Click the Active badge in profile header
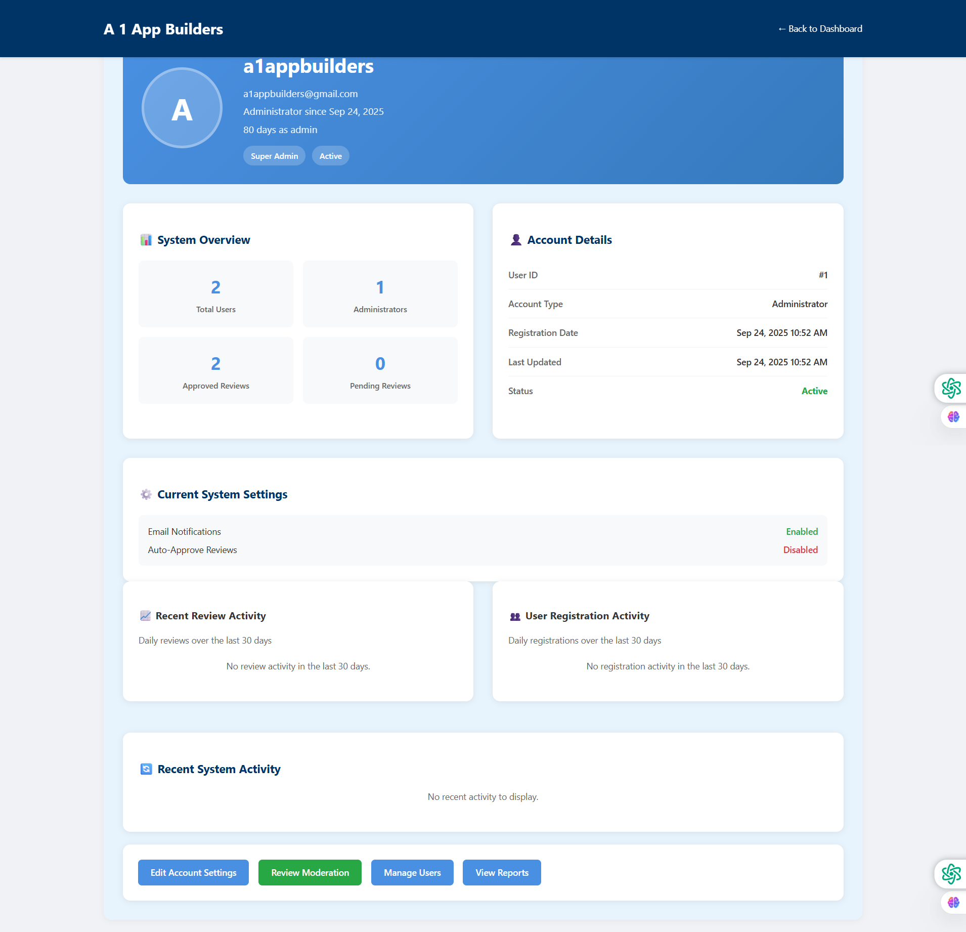The image size is (966, 932). pos(330,156)
